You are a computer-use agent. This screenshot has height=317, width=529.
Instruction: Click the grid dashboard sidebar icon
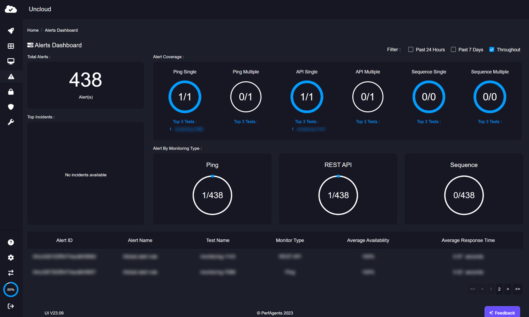tap(11, 46)
